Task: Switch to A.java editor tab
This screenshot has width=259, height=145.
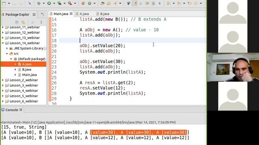Action: click(x=82, y=14)
